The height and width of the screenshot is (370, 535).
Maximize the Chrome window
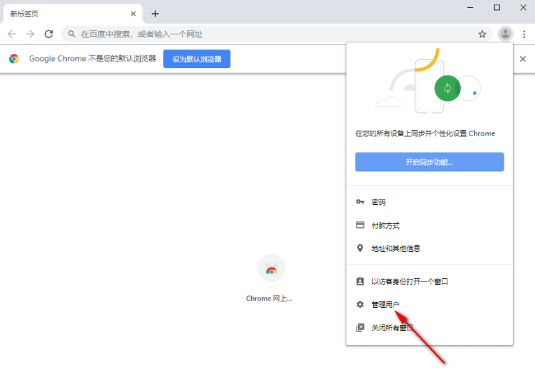pos(497,7)
